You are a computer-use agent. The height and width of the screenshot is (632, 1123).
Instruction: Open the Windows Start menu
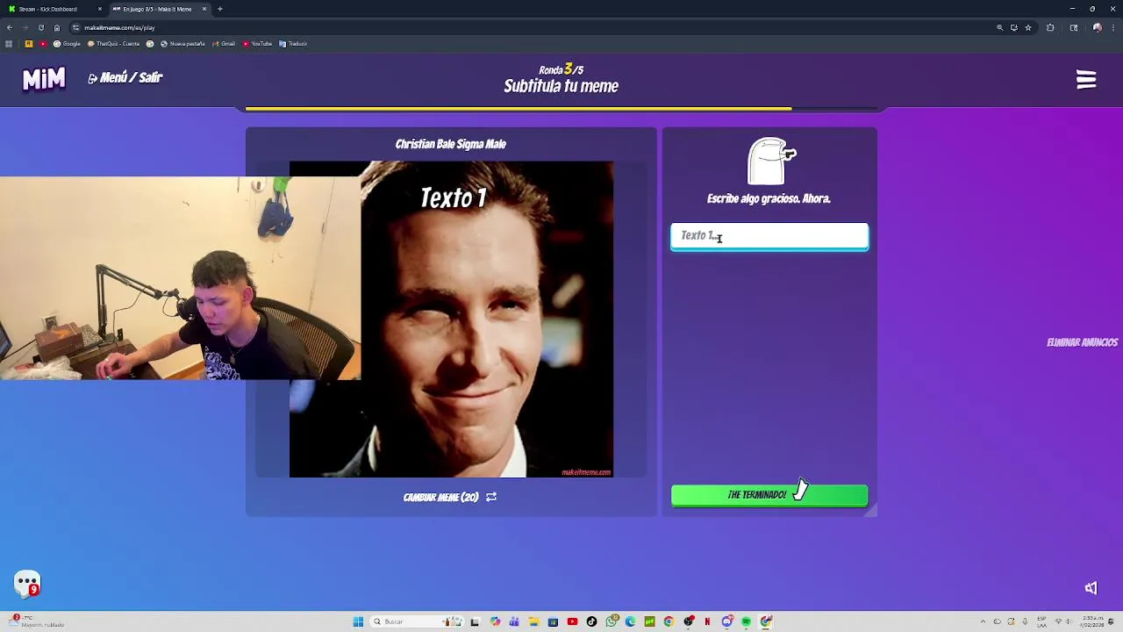pyautogui.click(x=358, y=621)
